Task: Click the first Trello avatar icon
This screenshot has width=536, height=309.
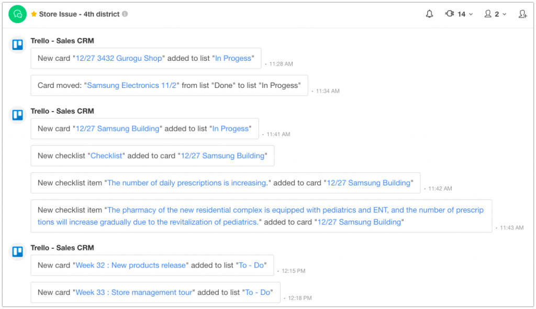Action: pyautogui.click(x=17, y=45)
